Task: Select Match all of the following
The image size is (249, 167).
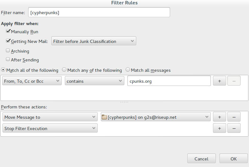Action: coord(3,70)
